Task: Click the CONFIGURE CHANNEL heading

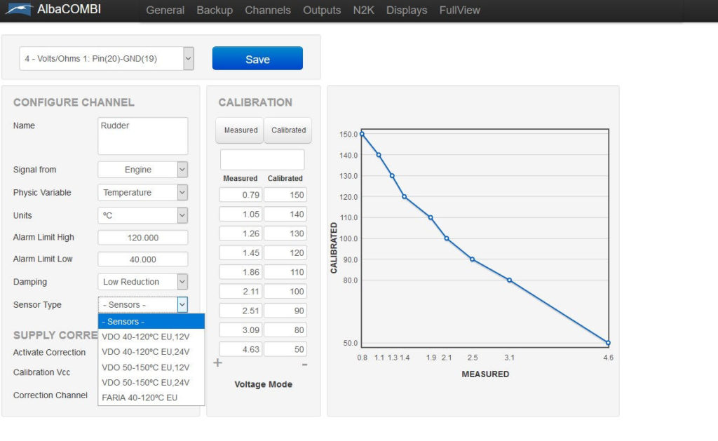Action: pos(74,102)
